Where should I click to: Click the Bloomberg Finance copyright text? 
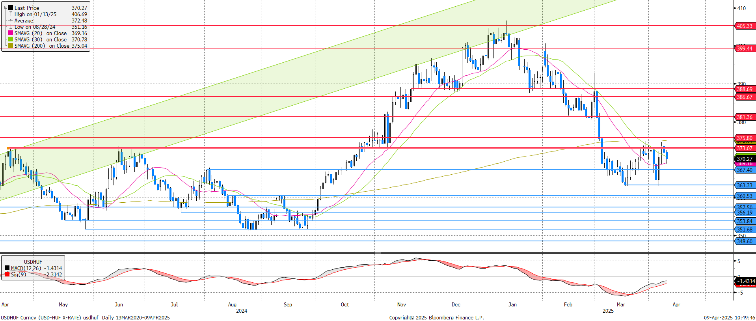(x=437, y=317)
